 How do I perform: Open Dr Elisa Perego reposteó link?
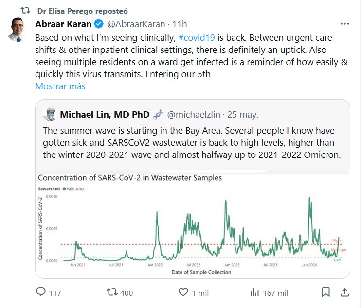[82, 10]
